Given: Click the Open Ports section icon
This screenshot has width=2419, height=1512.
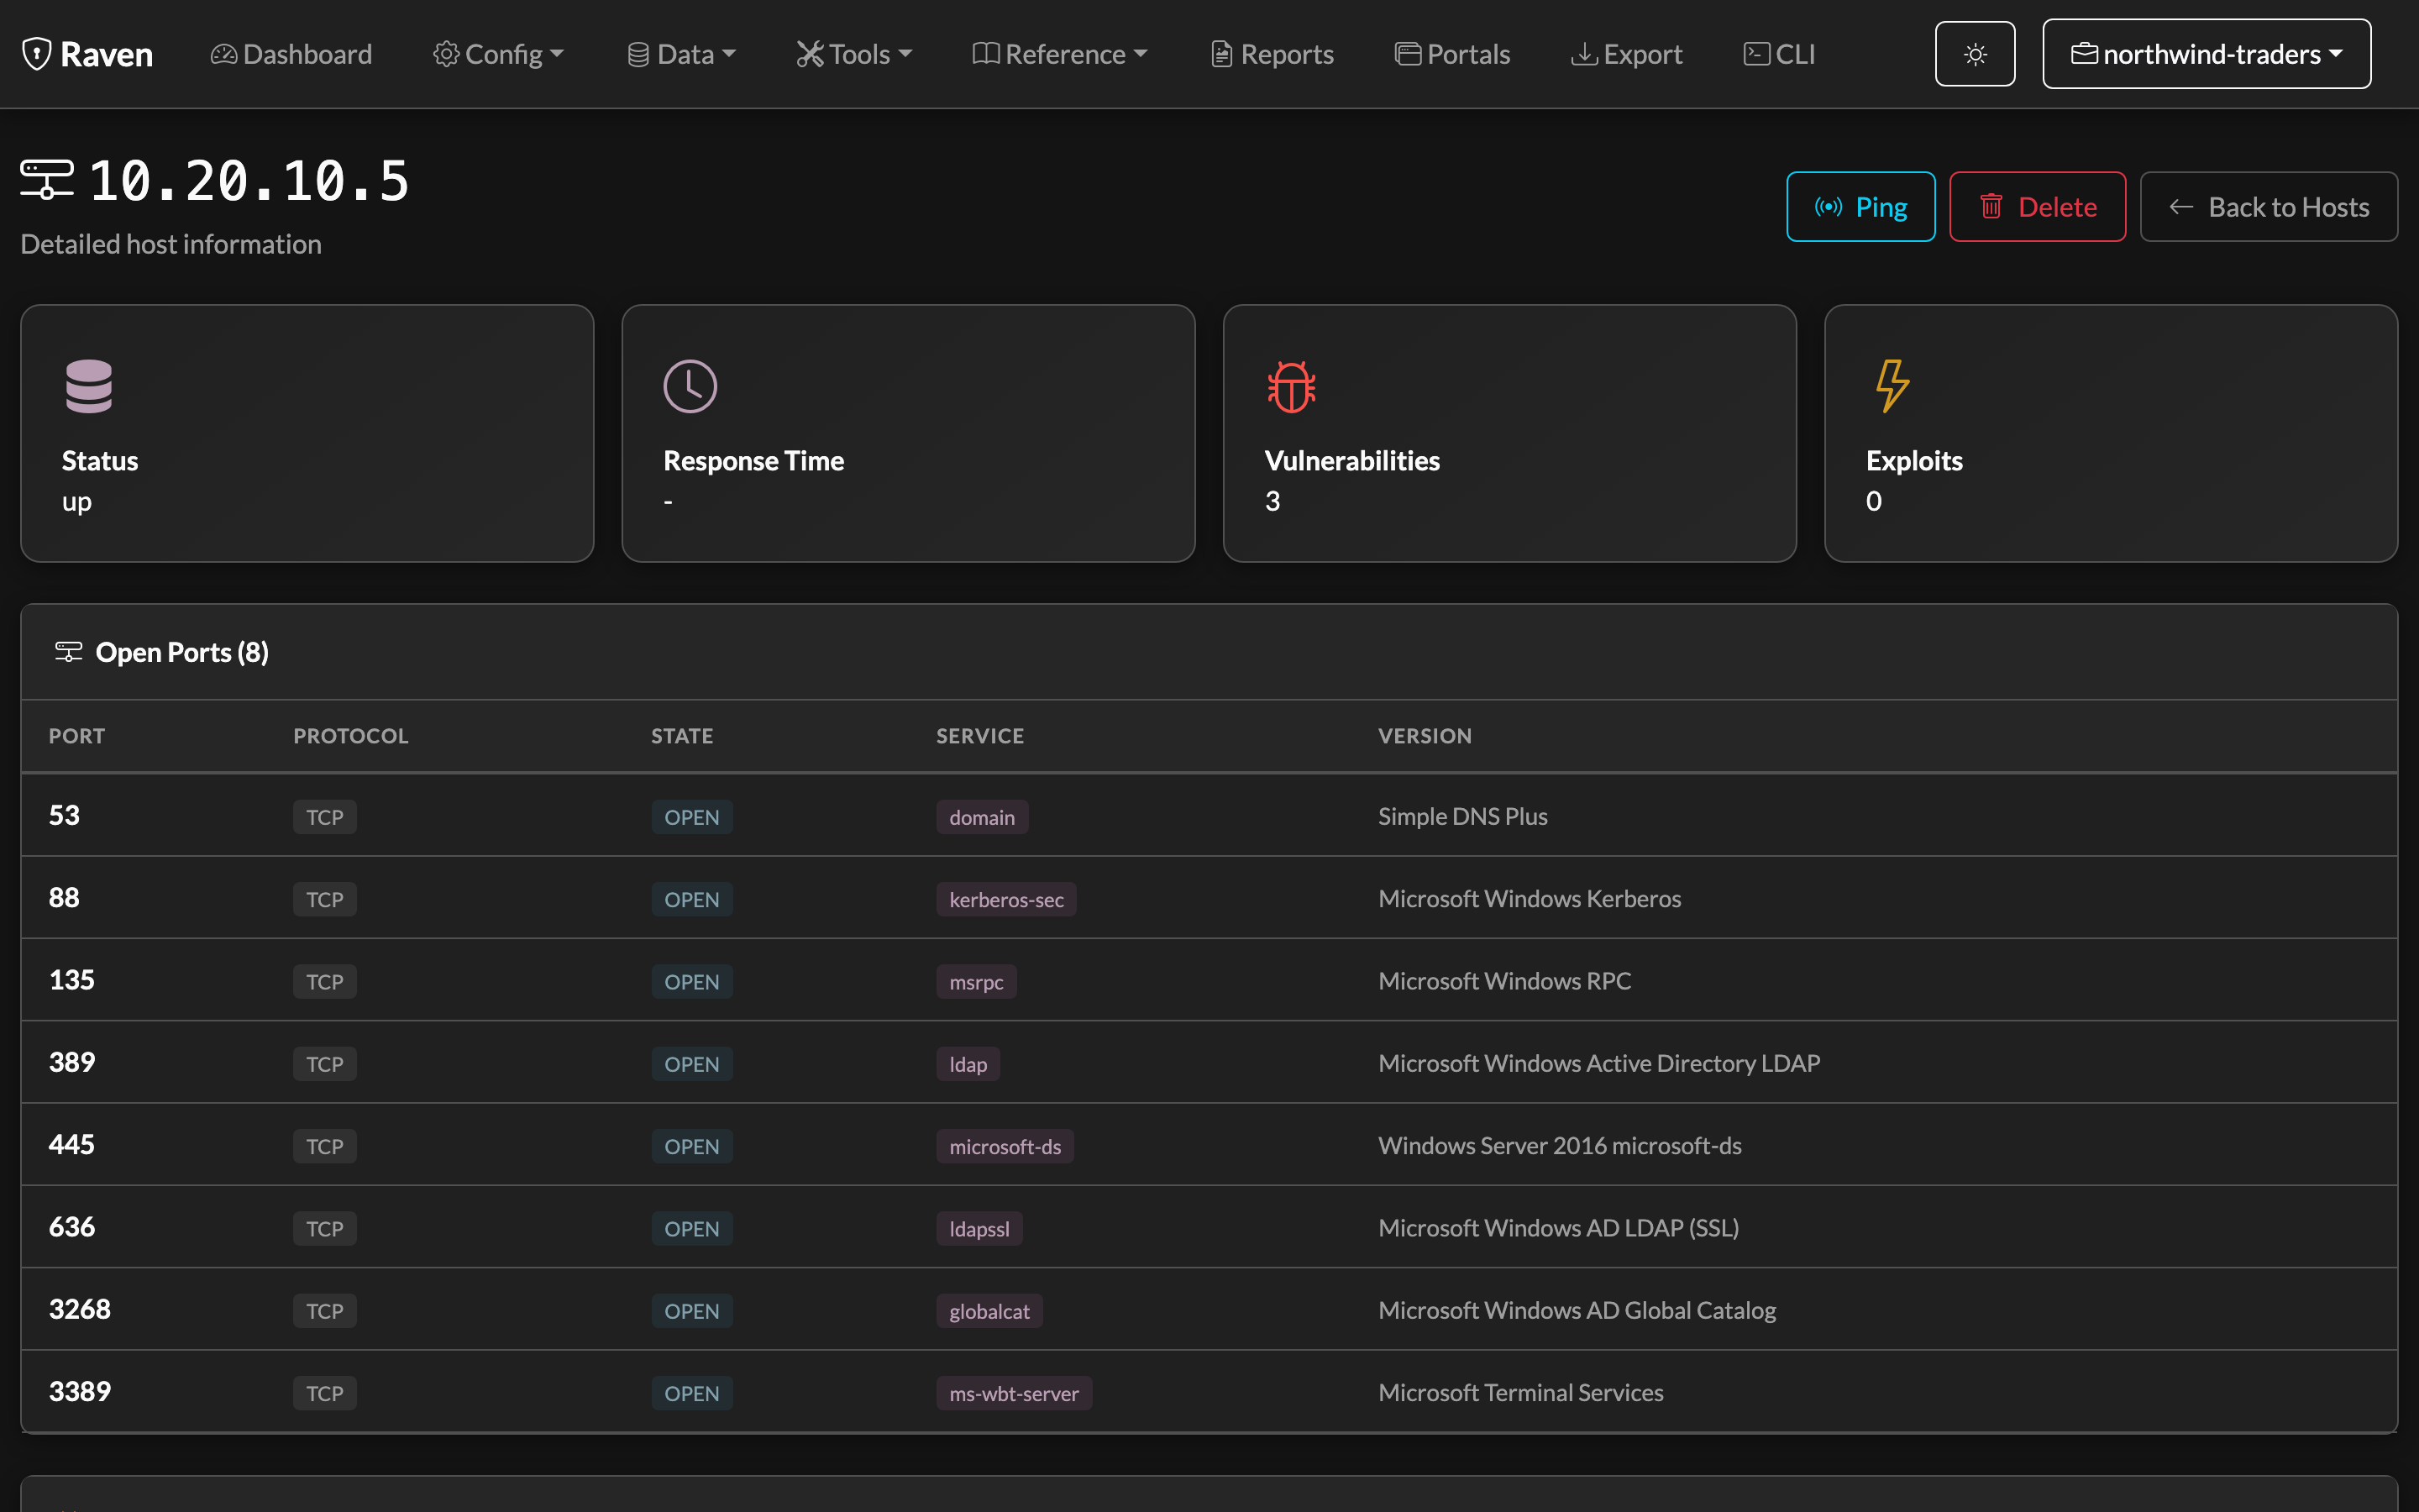Looking at the screenshot, I should (x=69, y=652).
